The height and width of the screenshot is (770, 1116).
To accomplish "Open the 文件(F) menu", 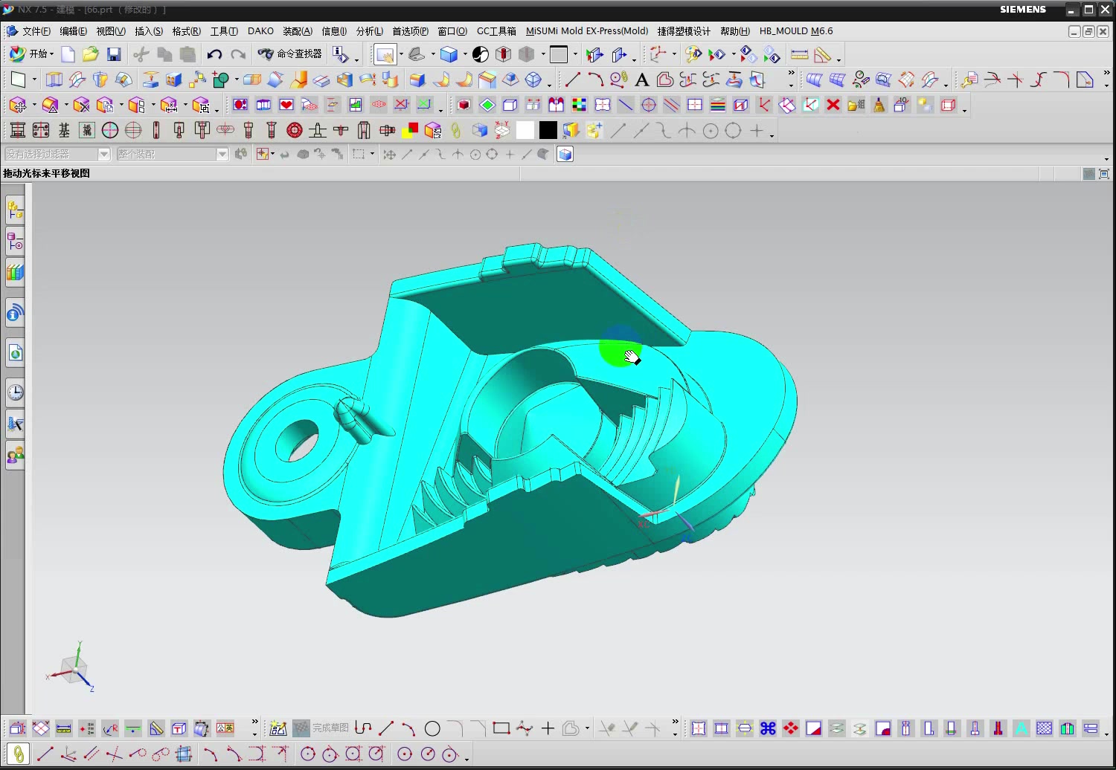I will click(x=36, y=31).
